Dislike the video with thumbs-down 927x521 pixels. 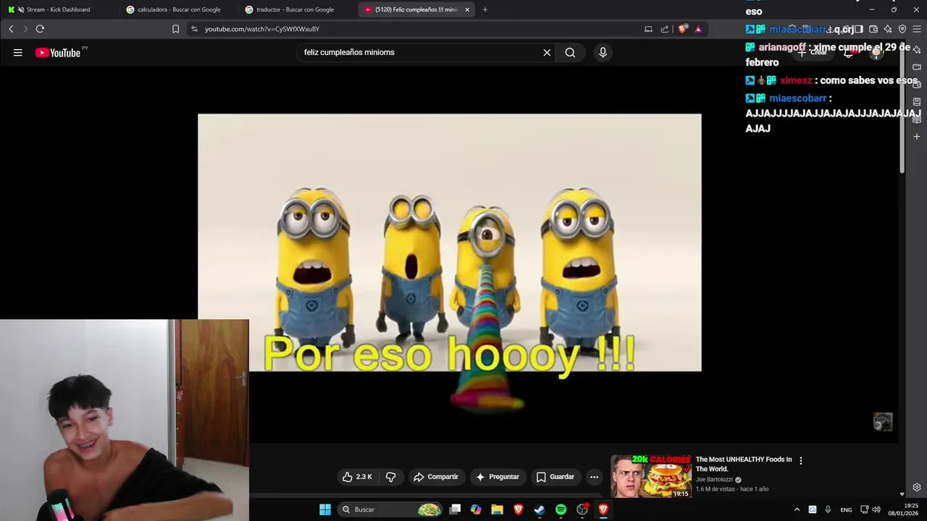391,477
